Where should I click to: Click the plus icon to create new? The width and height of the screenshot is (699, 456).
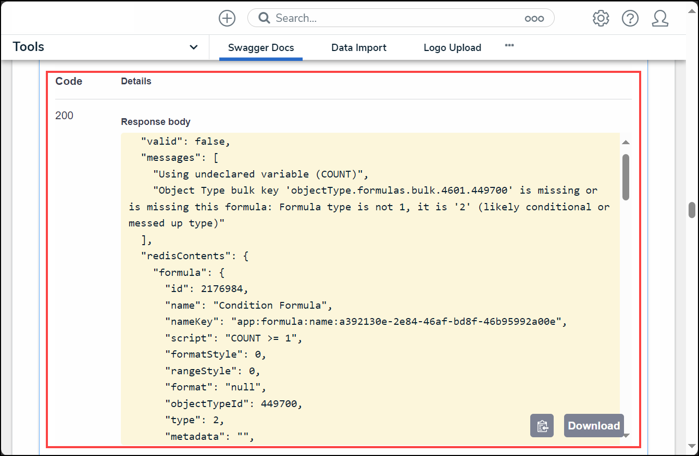click(x=227, y=18)
